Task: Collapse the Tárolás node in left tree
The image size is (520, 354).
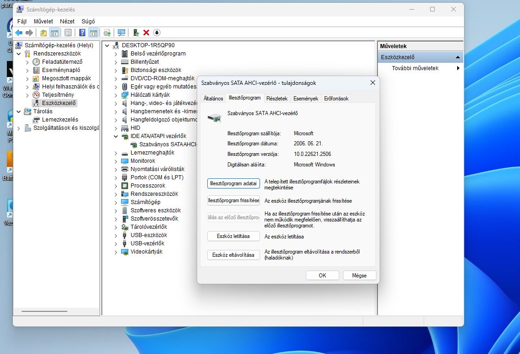Action: pos(19,111)
